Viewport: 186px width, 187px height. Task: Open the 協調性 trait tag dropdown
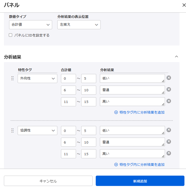click(37, 130)
